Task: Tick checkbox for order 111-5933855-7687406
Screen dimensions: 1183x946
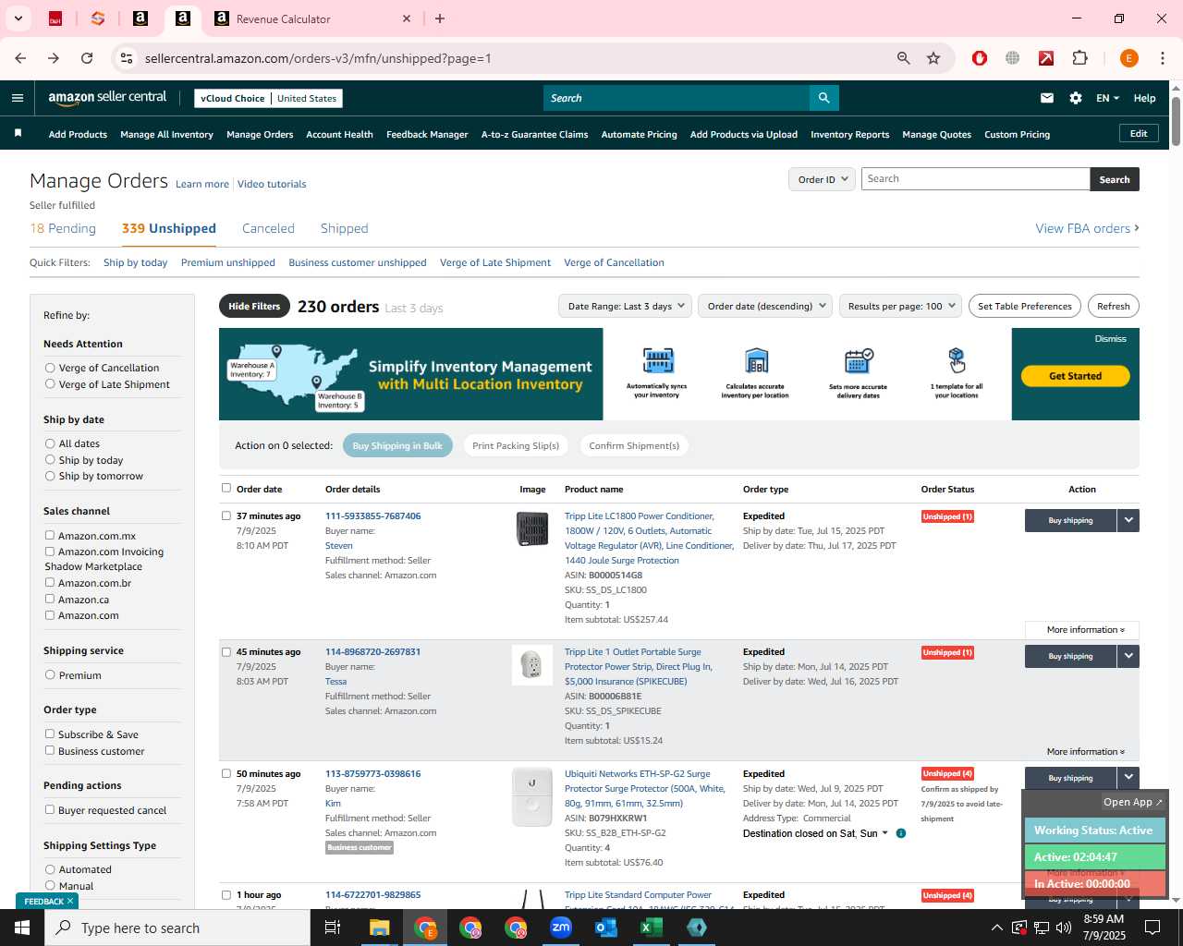Action: (226, 515)
